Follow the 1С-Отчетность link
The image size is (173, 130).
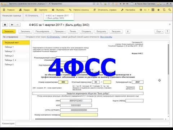tap(53, 37)
